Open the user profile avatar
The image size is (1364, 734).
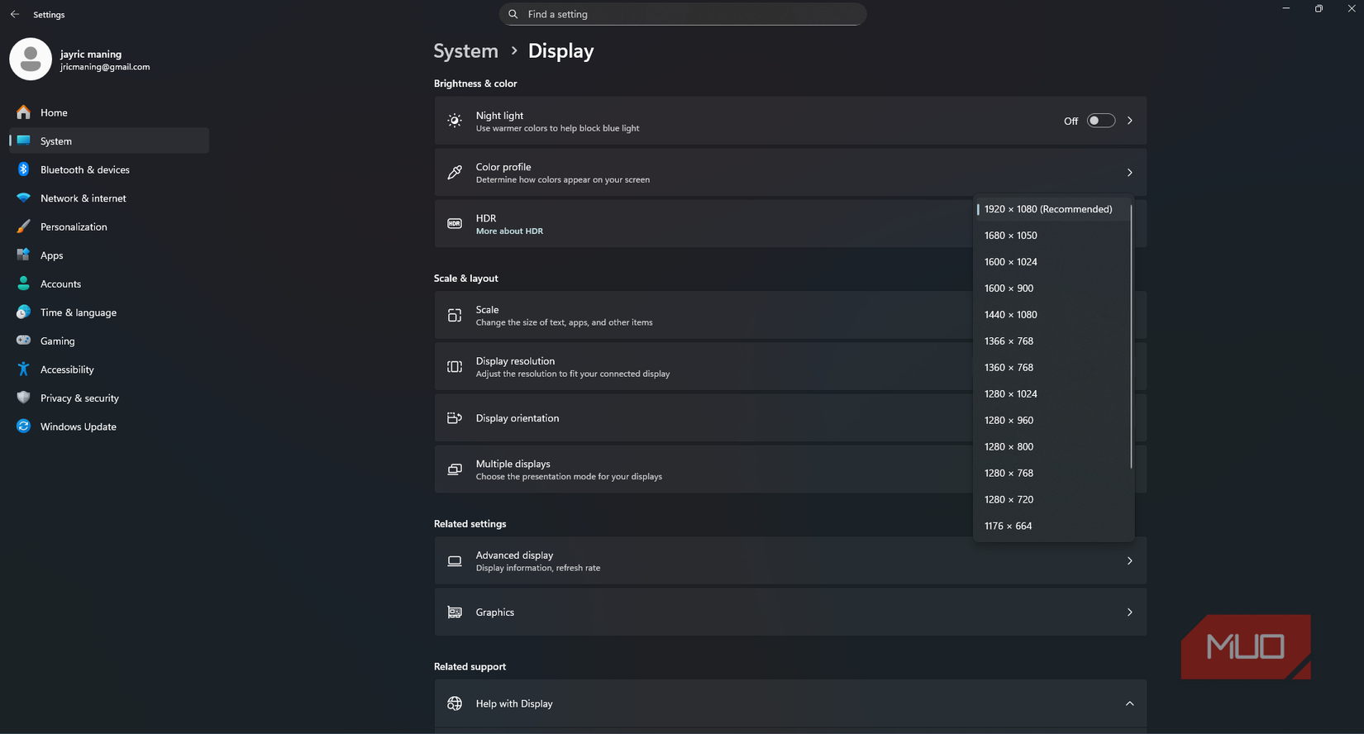pos(31,59)
